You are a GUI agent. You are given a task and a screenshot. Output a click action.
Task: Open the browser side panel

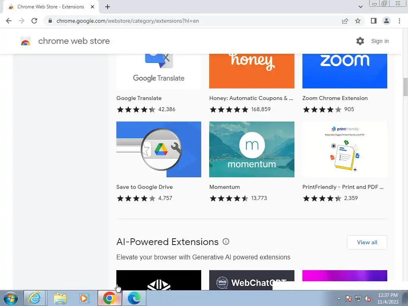coord(374,21)
